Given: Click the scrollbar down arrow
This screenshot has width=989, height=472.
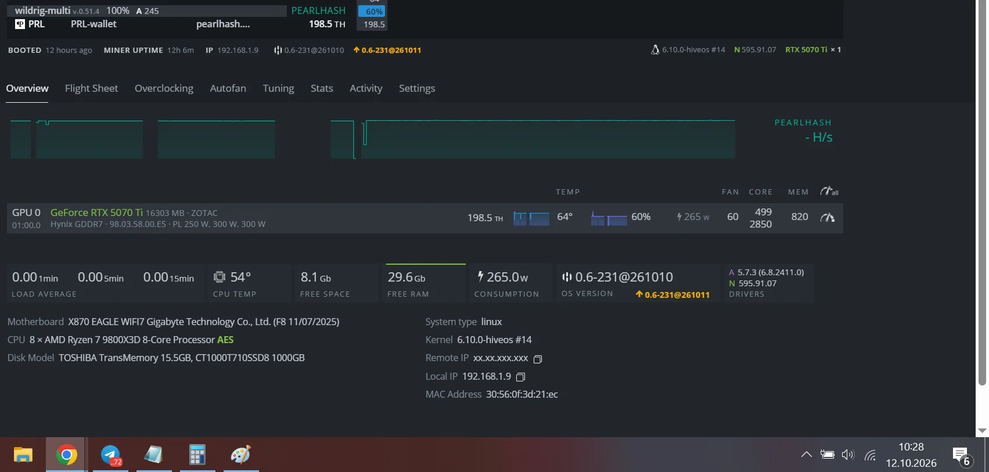Looking at the screenshot, I should pyautogui.click(x=983, y=431).
